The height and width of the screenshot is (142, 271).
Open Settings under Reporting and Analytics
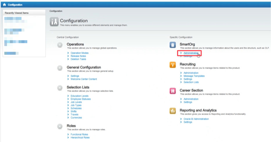[x=188, y=122]
